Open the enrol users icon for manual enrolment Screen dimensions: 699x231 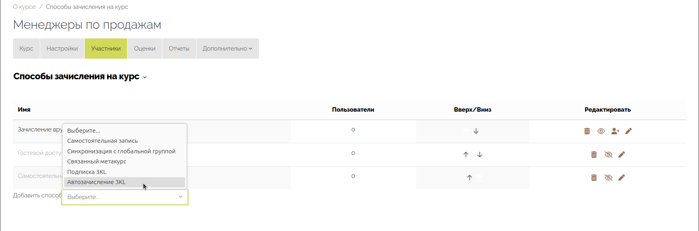(615, 131)
